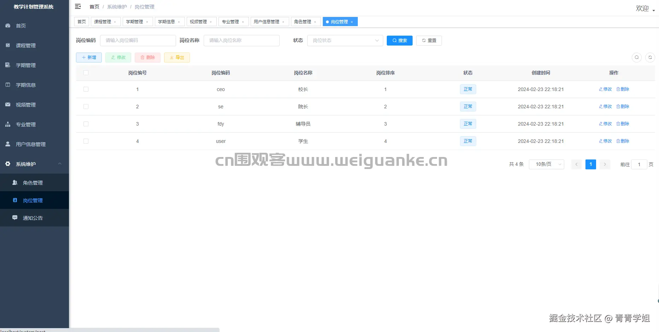Select all rows header checkbox
This screenshot has width=659, height=332.
(86, 73)
